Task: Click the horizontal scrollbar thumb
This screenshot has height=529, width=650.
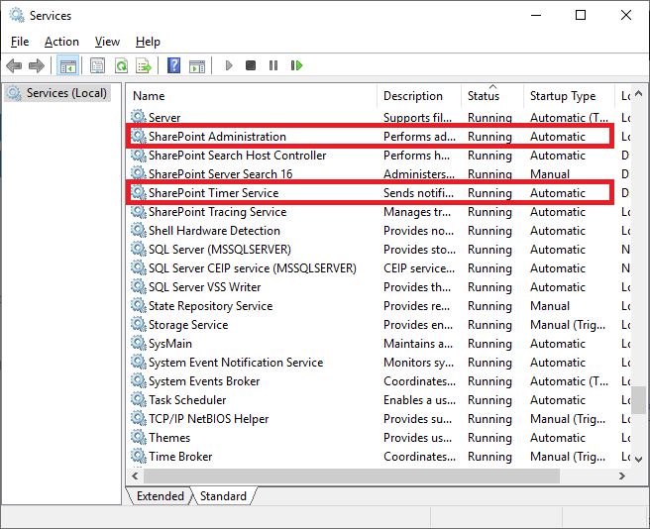Action: [352, 476]
